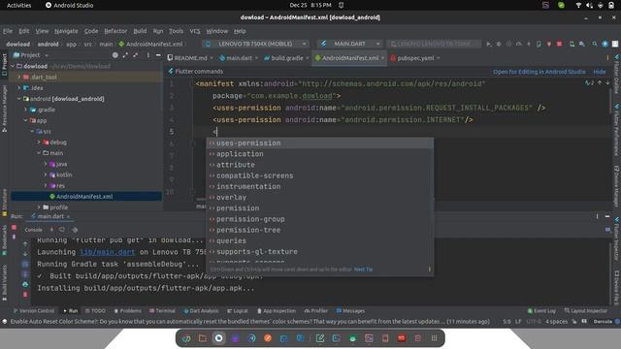This screenshot has height=349, width=621.
Task: Click the project panel target locate icon
Action: 114,55
